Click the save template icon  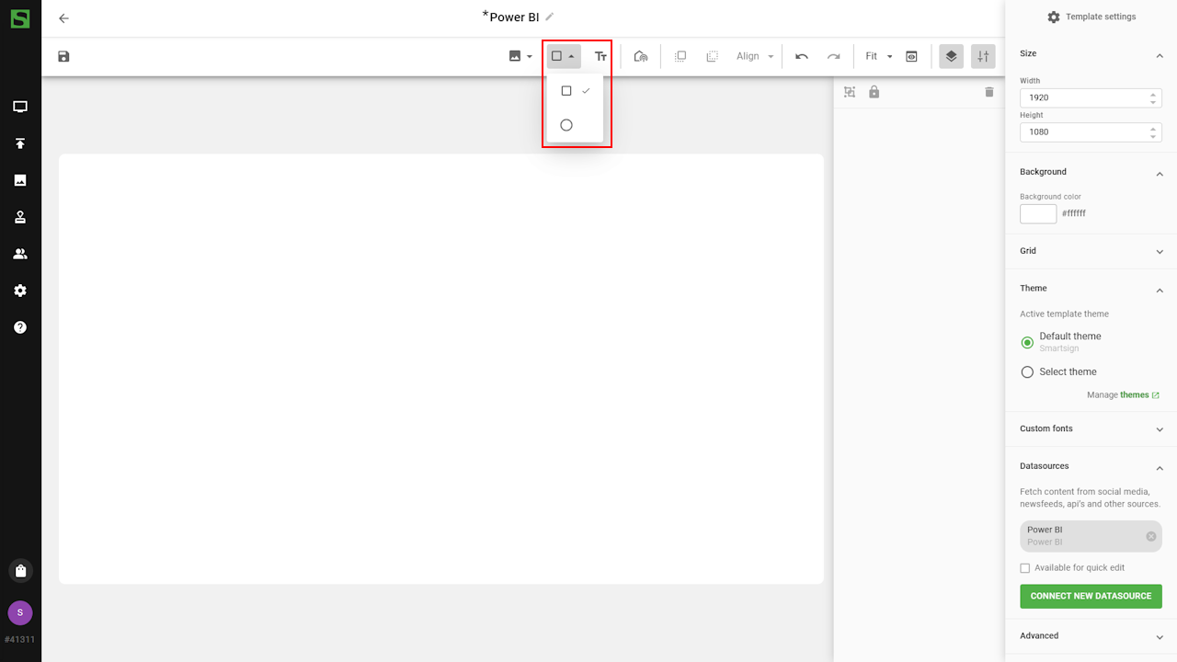pos(63,56)
